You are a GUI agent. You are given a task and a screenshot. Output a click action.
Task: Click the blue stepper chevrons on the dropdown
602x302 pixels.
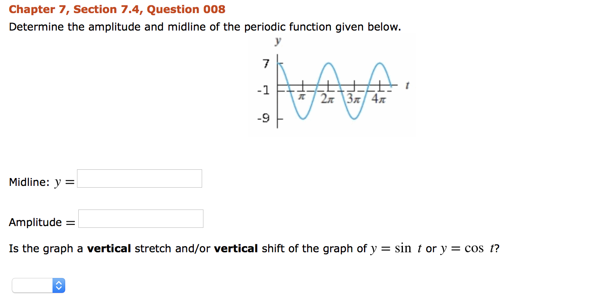pyautogui.click(x=59, y=285)
